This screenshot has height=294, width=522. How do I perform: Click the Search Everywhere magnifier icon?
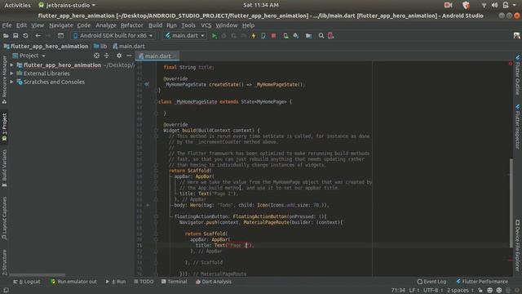click(x=321, y=36)
